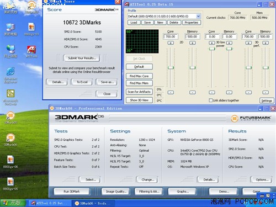Open the ATITool desktop shortcut icon
The height and width of the screenshot is (207, 276).
pyautogui.click(x=31, y=50)
